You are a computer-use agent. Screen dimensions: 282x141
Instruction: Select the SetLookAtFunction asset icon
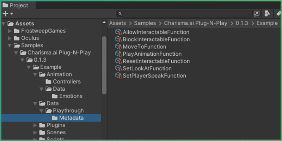(118, 68)
